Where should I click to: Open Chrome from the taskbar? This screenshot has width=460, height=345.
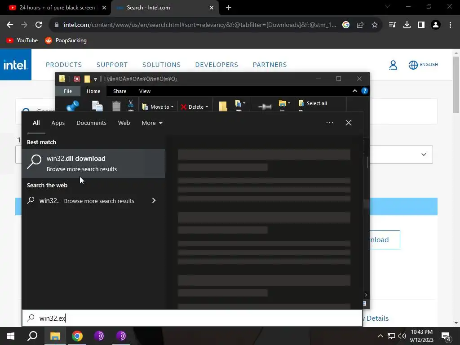pyautogui.click(x=77, y=336)
